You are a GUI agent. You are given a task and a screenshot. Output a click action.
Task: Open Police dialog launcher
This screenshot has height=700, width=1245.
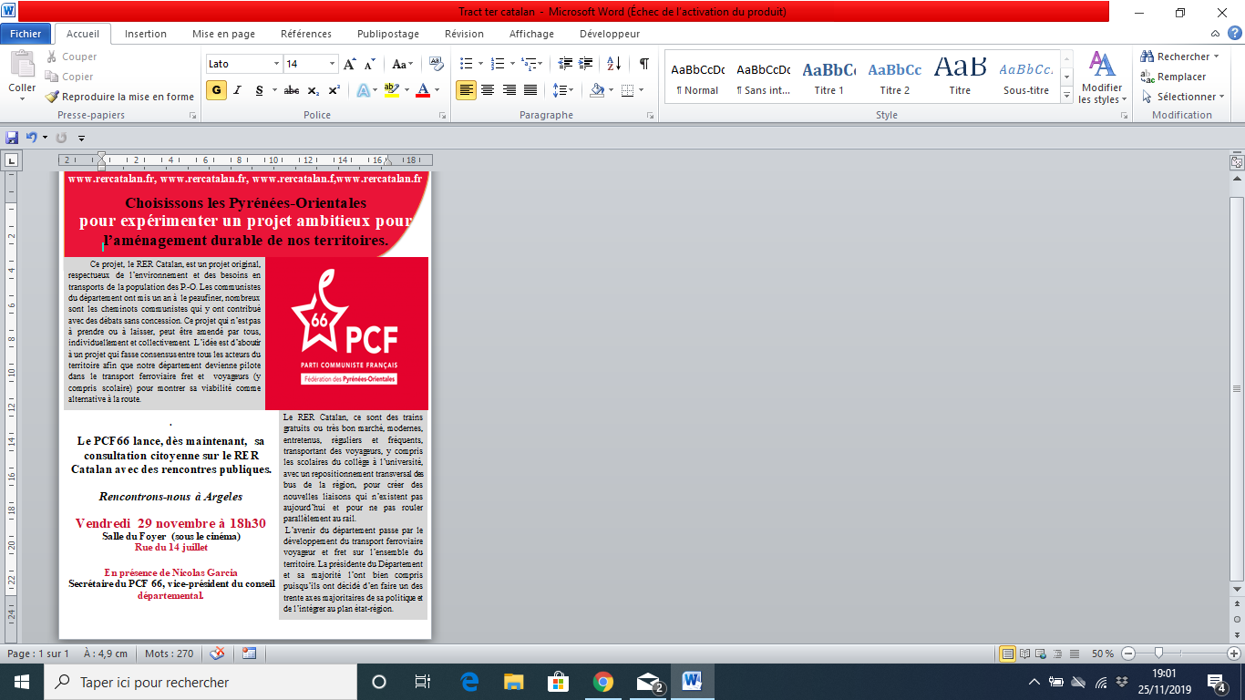click(442, 116)
